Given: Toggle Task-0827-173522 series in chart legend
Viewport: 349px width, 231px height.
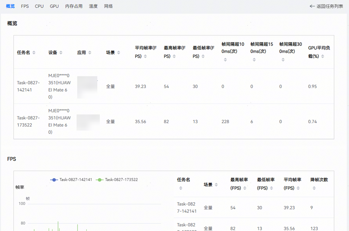Looking at the screenshot, I should point(117,180).
